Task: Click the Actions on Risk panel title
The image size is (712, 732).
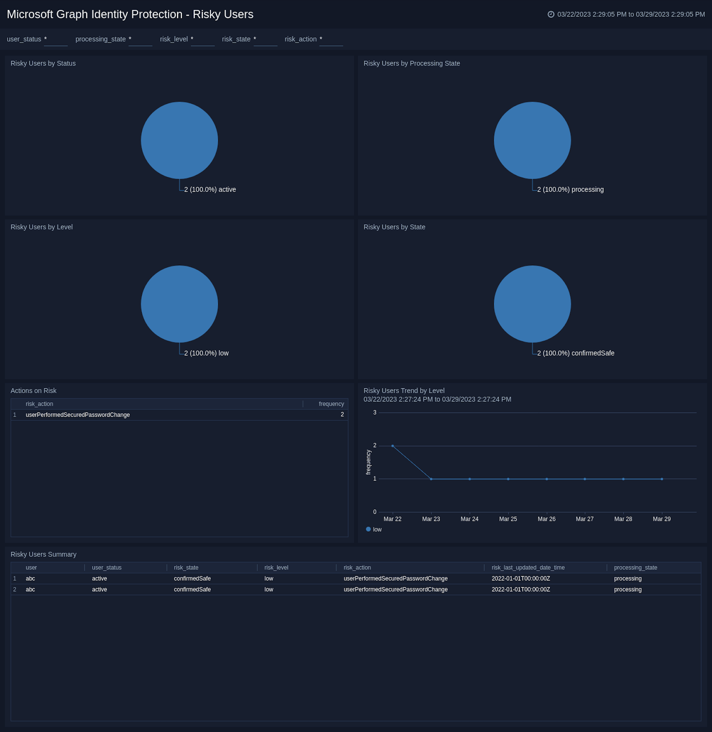Action: 33,391
